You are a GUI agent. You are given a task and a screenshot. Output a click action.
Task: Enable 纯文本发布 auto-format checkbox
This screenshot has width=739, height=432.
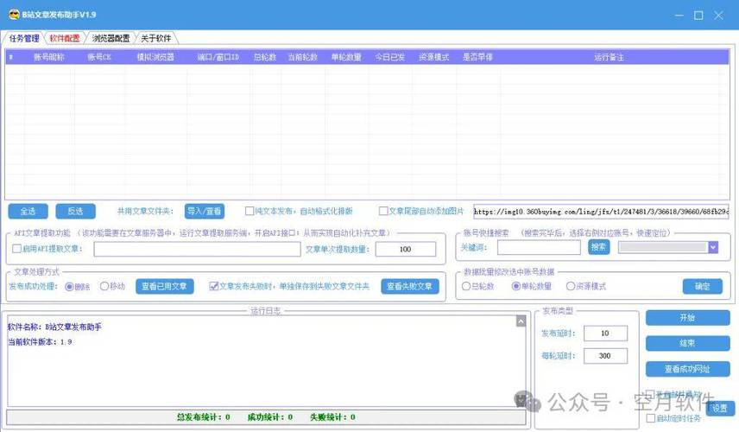[x=249, y=211]
